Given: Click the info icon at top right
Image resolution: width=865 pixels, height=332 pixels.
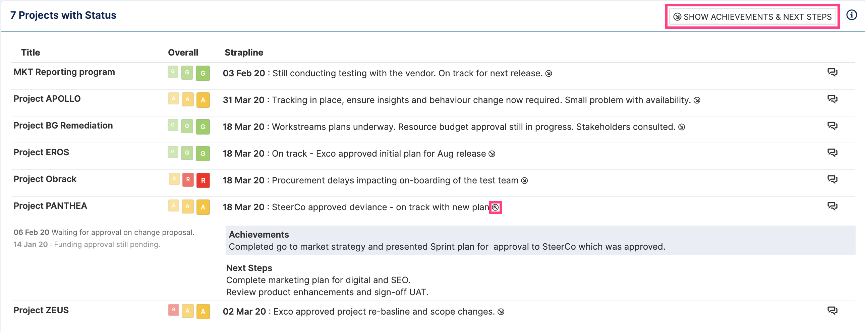Looking at the screenshot, I should point(851,15).
